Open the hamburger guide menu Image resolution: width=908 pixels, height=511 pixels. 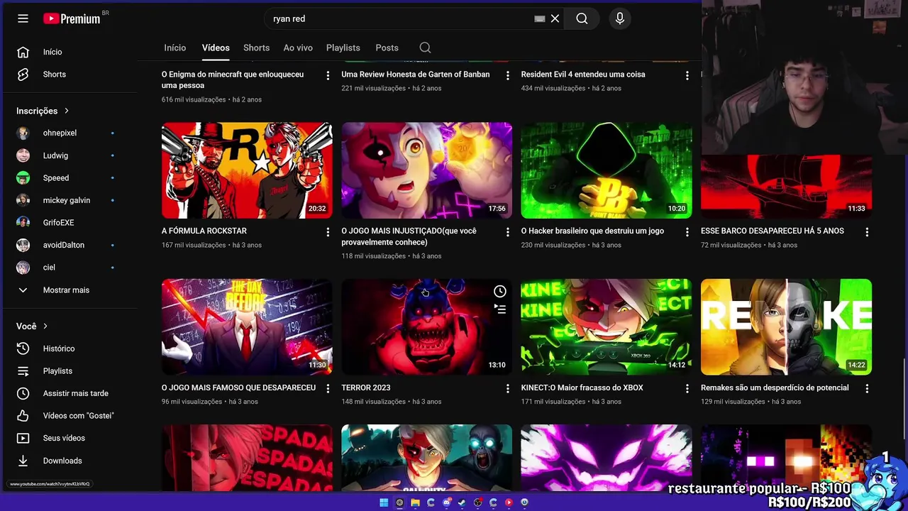click(23, 18)
